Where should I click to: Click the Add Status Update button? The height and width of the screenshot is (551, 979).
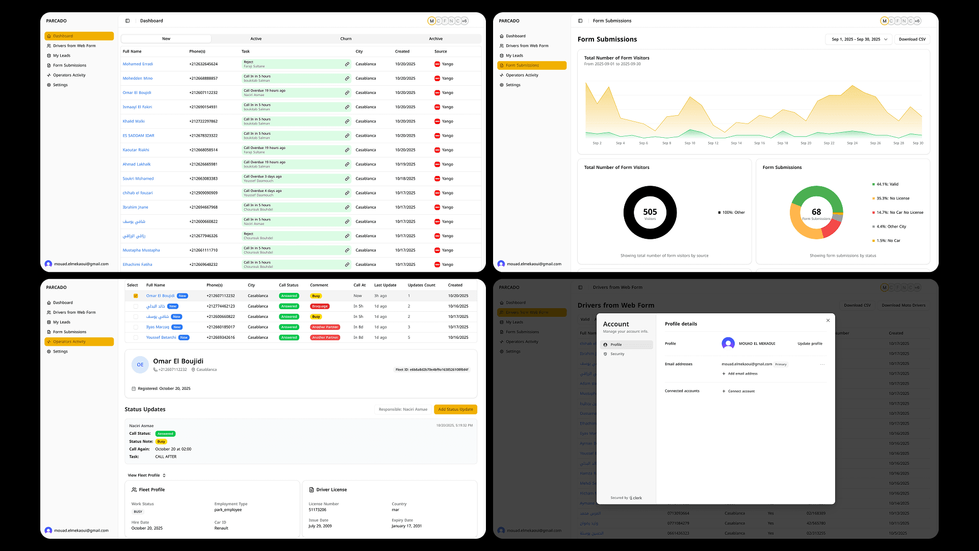point(455,410)
